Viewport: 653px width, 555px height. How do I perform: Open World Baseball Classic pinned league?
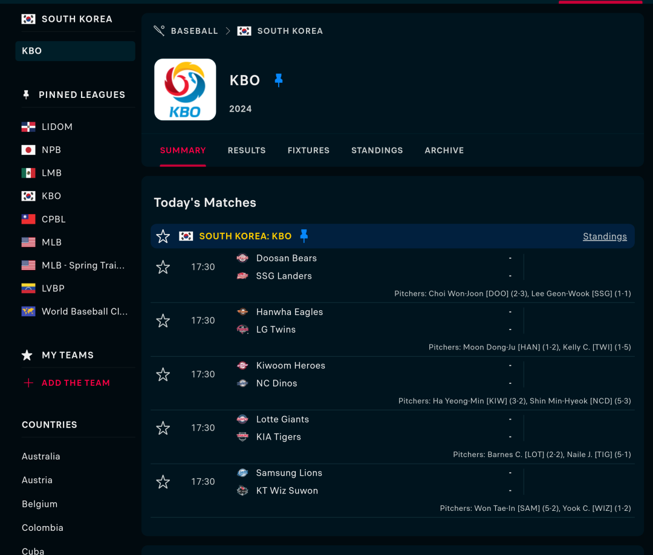(85, 311)
